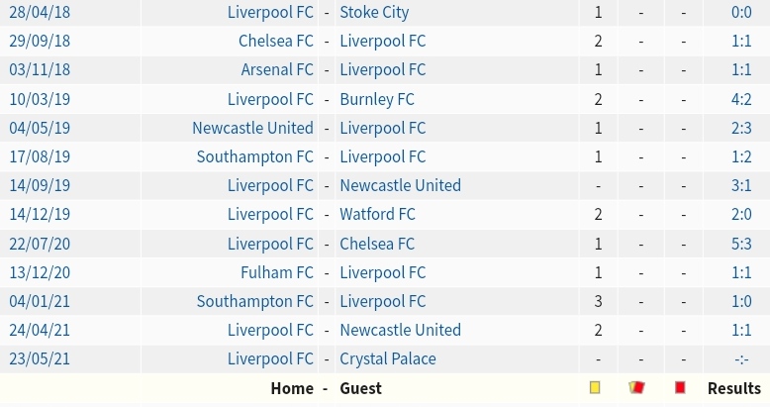Open the 23/05/21 match date

point(40,358)
